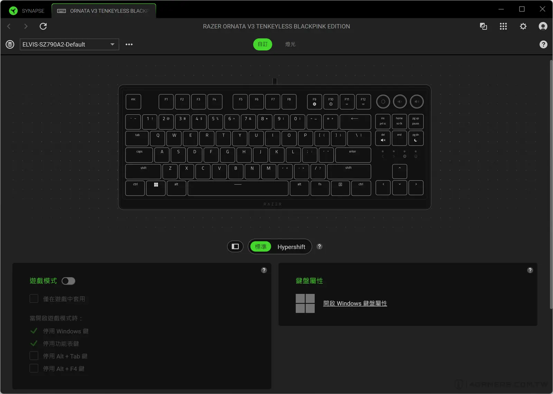Open the window switcher icon in header
Image resolution: width=553 pixels, height=394 pixels.
tap(484, 26)
